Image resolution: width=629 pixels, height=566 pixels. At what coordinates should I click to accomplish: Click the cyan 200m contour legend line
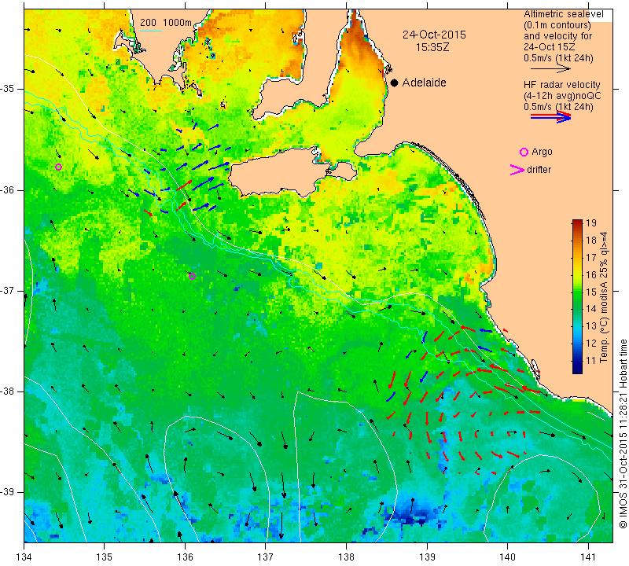(x=151, y=31)
